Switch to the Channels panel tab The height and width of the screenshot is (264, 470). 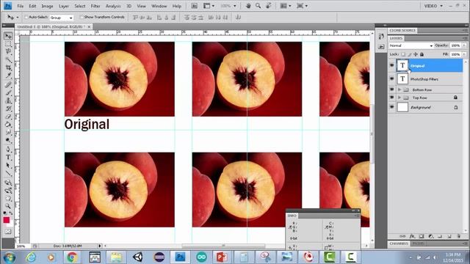399,243
